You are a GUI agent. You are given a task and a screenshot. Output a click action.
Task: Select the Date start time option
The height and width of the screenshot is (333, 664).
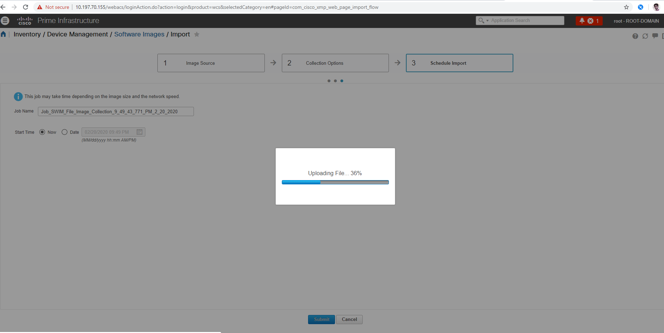click(x=65, y=132)
